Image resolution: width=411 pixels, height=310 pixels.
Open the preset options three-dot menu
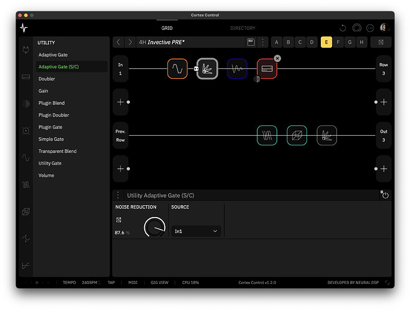point(262,42)
